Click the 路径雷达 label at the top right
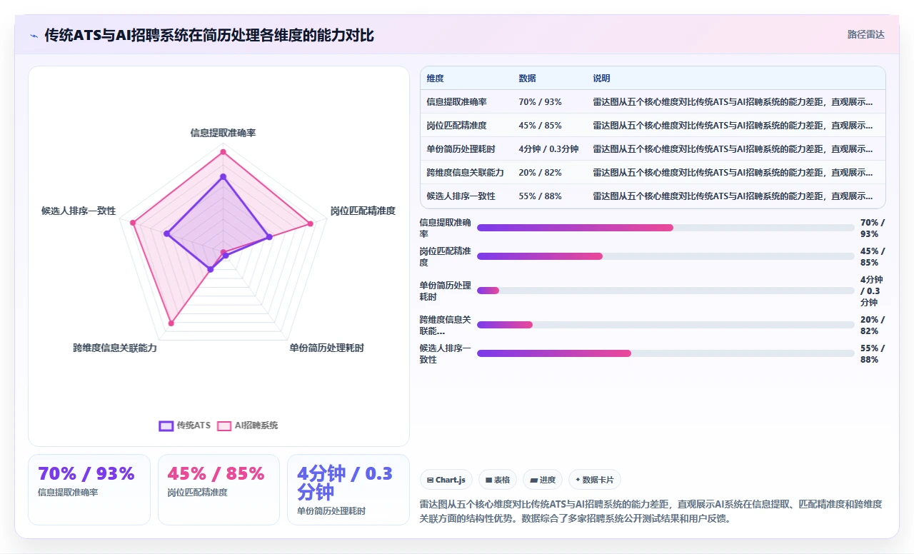The height and width of the screenshot is (554, 914). click(x=865, y=34)
